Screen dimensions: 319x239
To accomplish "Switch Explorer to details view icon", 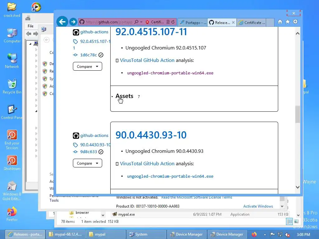I will tap(289, 221).
